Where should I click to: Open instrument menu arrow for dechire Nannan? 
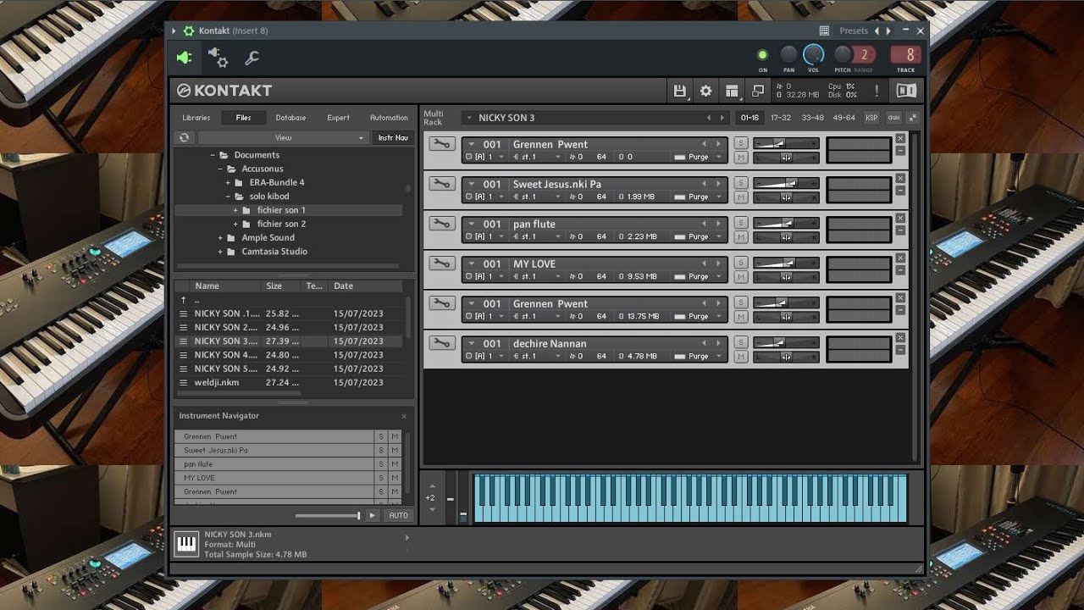tap(472, 343)
